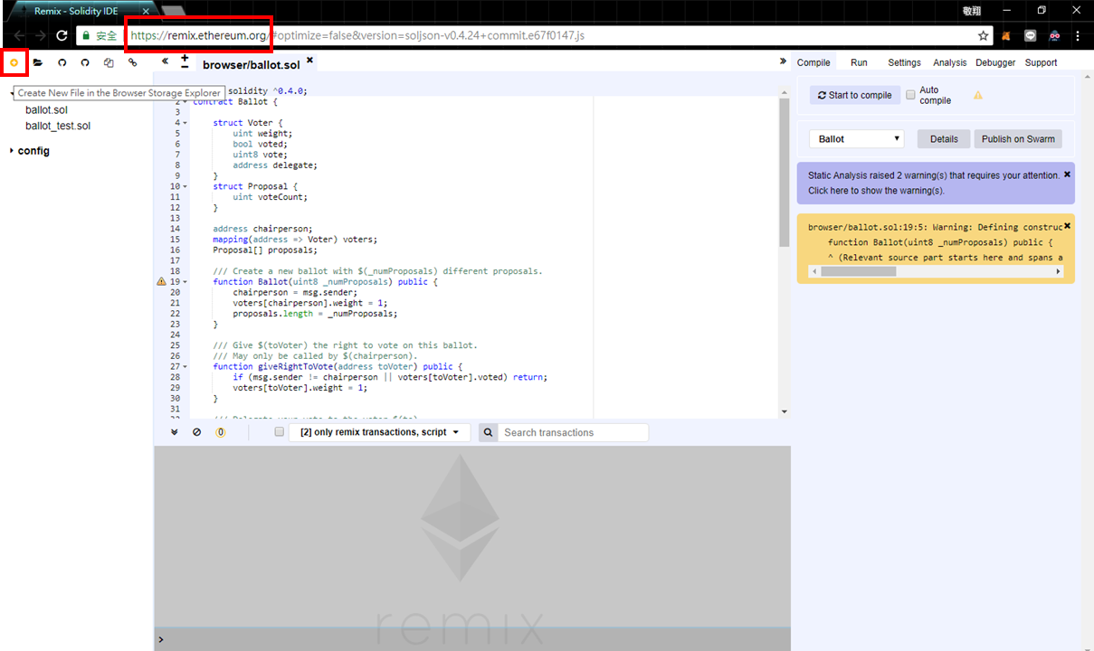1094x651 pixels.
Task: Dismiss the yellow constructor warning box
Action: (x=1067, y=225)
